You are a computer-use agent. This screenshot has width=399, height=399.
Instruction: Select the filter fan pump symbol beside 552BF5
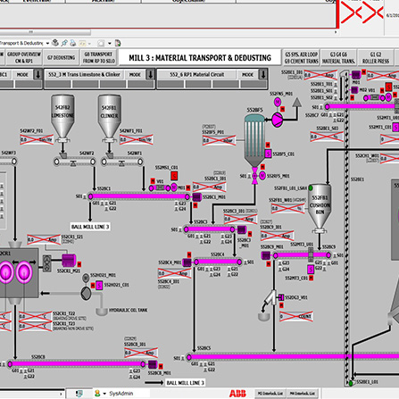click(277, 120)
